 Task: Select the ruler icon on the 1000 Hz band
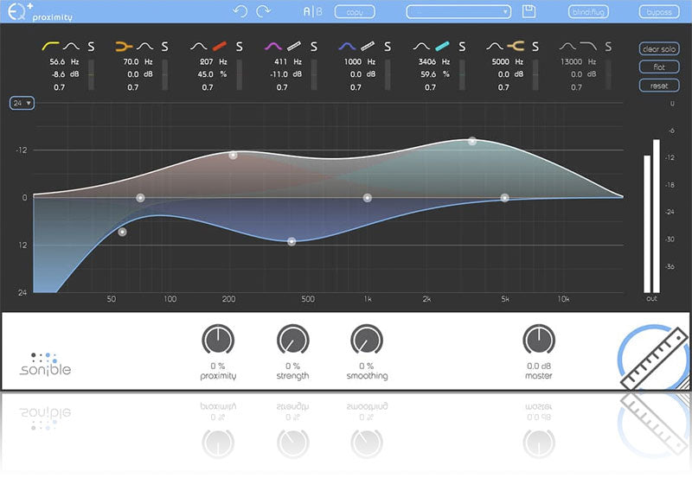point(368,46)
